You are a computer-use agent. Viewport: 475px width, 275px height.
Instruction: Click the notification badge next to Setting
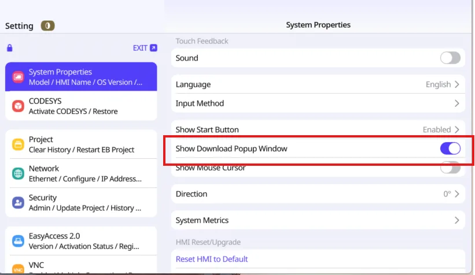coord(47,26)
